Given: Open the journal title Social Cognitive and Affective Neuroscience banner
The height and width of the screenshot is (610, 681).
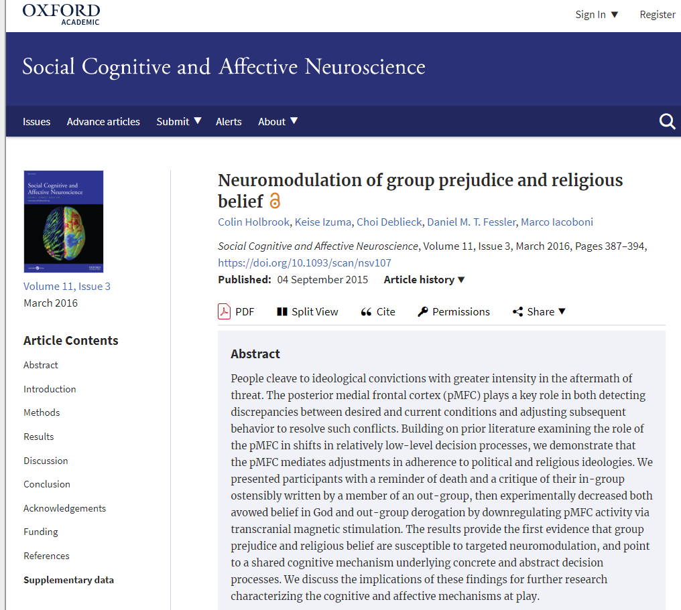Looking at the screenshot, I should click(224, 67).
